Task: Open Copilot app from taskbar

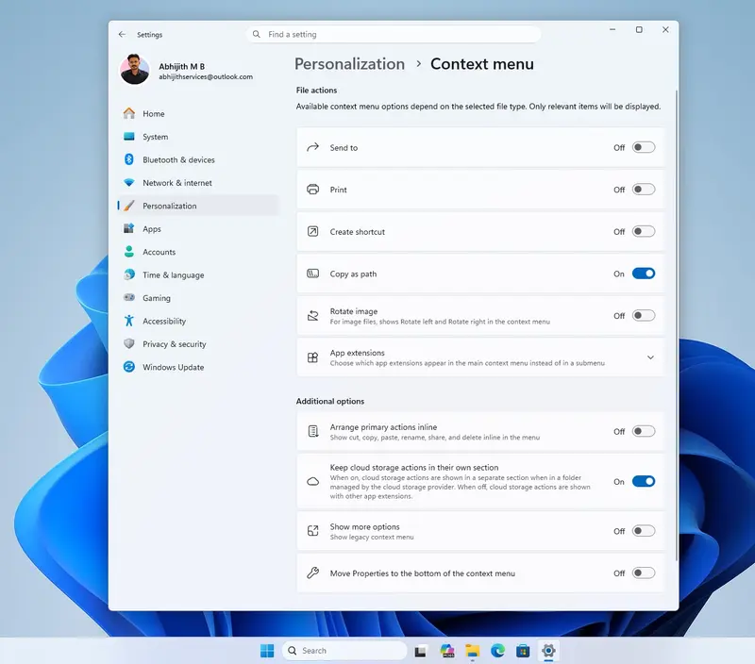Action: (447, 651)
